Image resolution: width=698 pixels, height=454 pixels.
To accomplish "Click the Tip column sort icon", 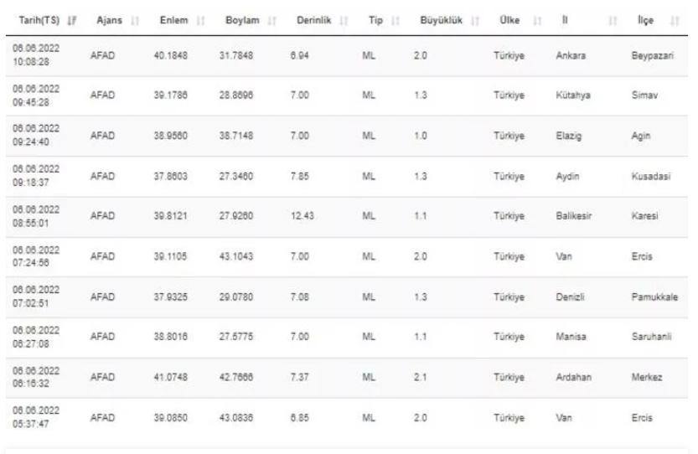I will click(x=396, y=20).
